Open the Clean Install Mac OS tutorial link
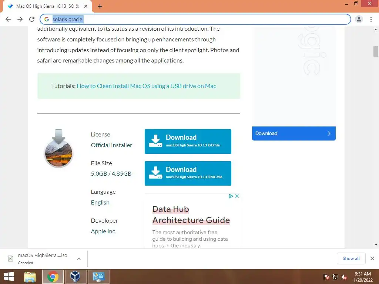 [x=147, y=86]
